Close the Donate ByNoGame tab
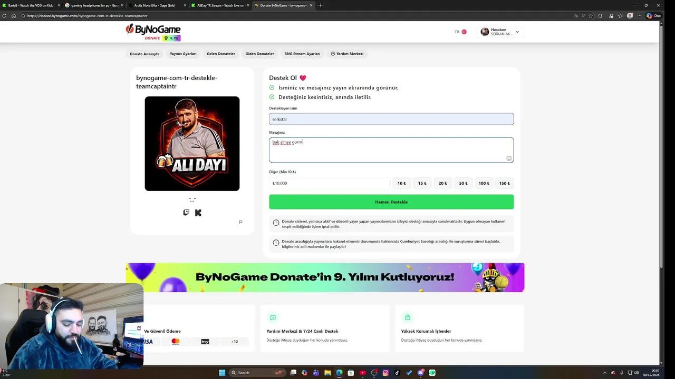675x379 pixels. click(311, 5)
